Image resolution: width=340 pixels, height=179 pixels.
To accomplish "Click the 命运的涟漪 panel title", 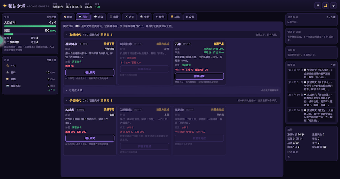I will point(294,32).
